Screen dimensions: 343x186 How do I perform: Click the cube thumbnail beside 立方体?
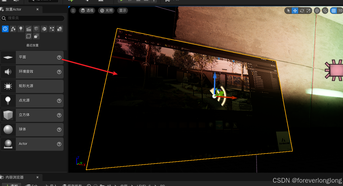[8, 115]
